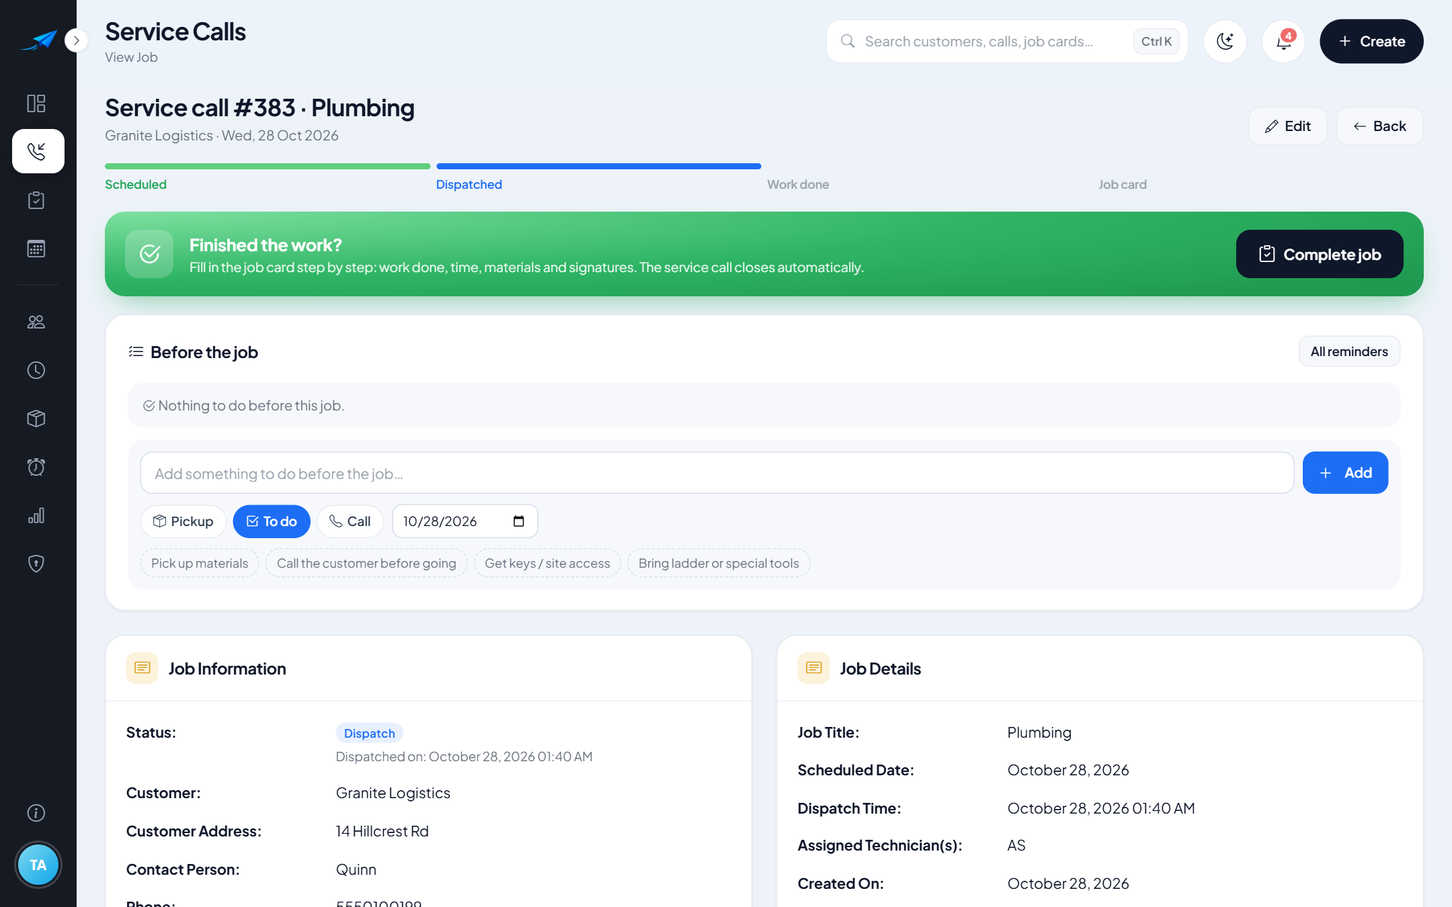Open the bar chart reports icon in sidebar

coord(36,515)
